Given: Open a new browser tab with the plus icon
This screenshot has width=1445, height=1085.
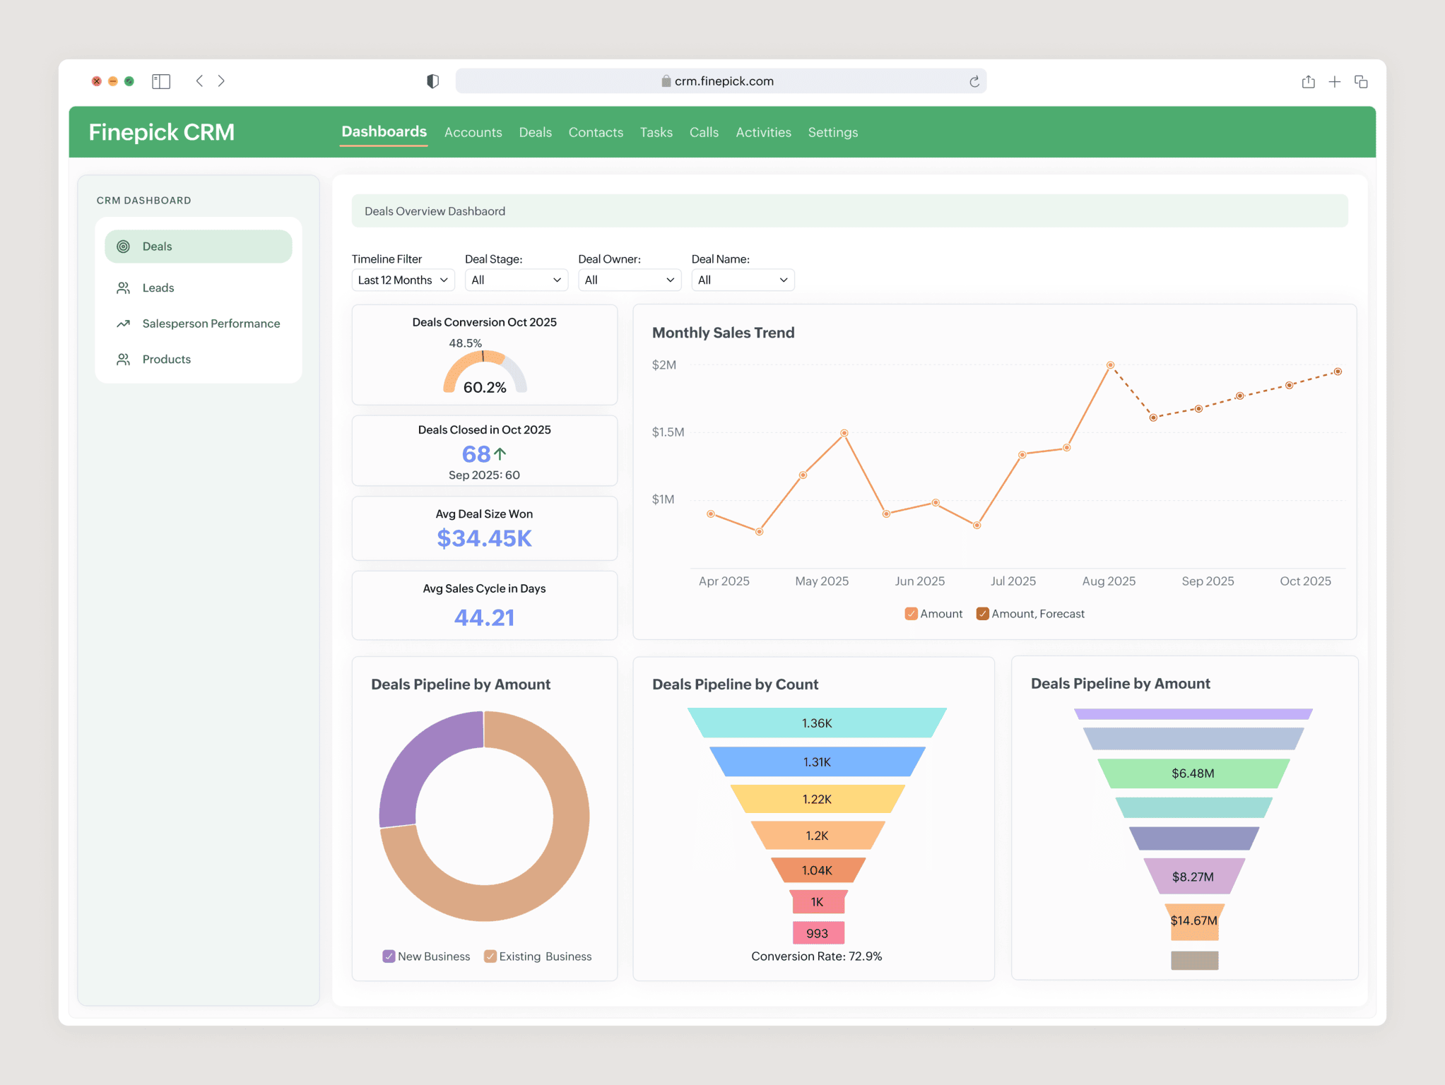Looking at the screenshot, I should tap(1335, 81).
